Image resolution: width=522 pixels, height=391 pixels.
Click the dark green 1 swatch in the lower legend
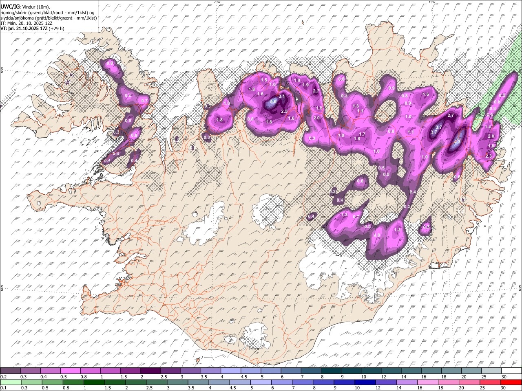coord(94,382)
